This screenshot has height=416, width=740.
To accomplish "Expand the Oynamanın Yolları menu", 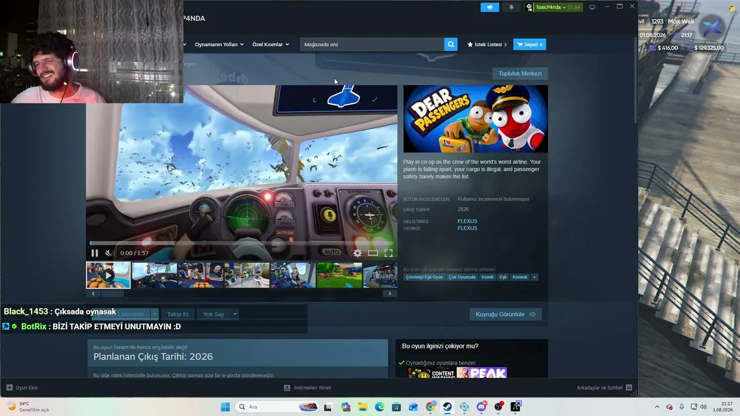I will coord(219,44).
